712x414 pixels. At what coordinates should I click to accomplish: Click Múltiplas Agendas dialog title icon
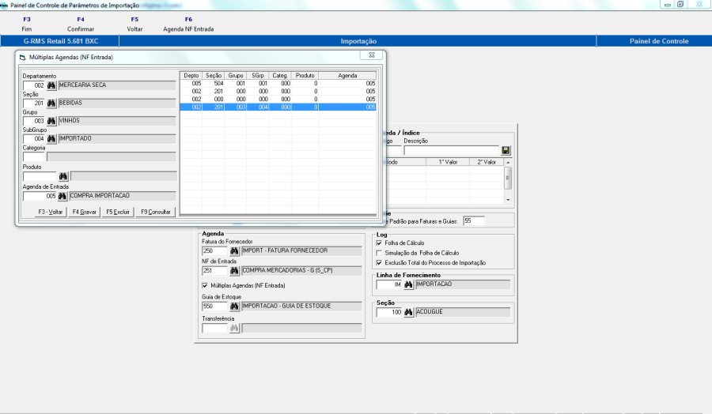(23, 58)
